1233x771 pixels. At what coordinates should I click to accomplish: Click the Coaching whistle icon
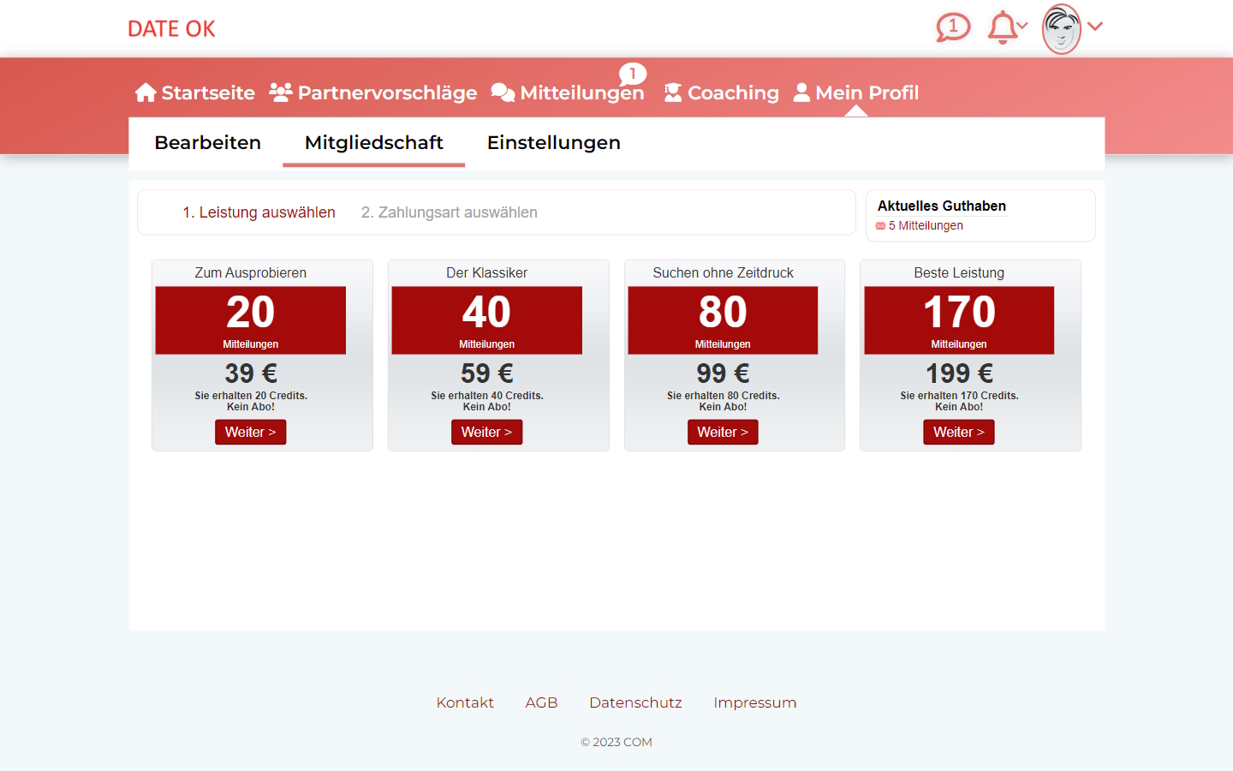coord(673,92)
